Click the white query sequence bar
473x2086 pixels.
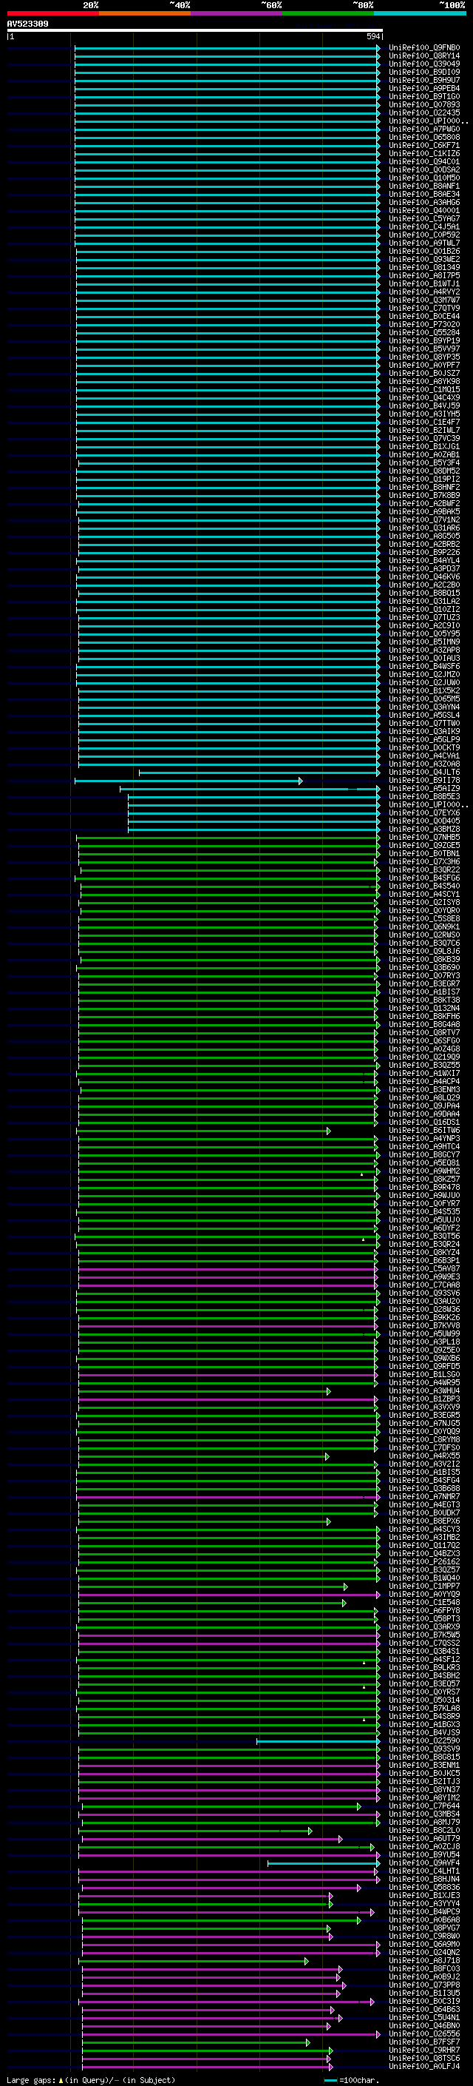194,31
